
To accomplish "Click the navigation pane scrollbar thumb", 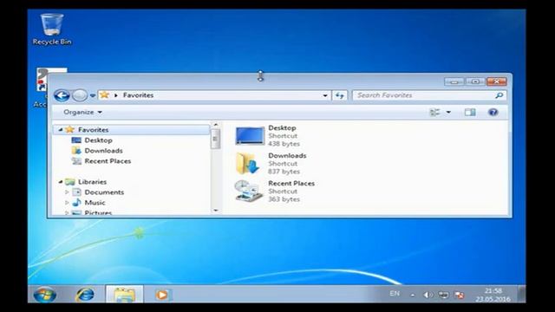I will (x=215, y=139).
